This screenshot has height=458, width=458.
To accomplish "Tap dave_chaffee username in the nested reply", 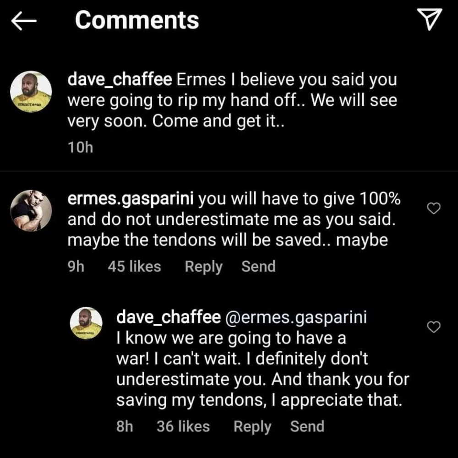I will [169, 317].
